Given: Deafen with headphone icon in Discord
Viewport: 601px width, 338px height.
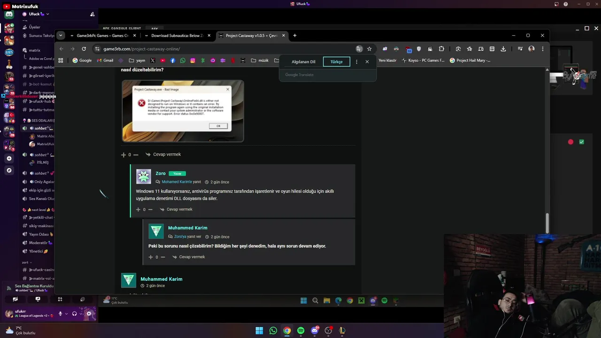Looking at the screenshot, I should coord(74,314).
